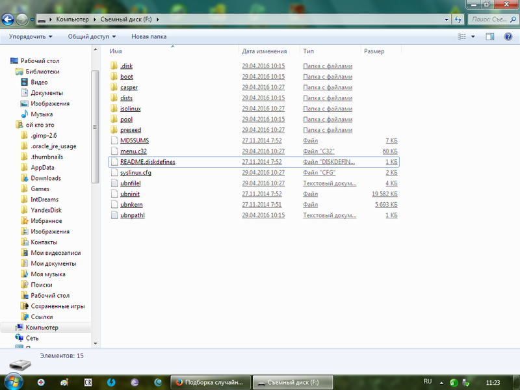Select Компьютер in the navigation pane
The height and width of the screenshot is (390, 520).
42,328
